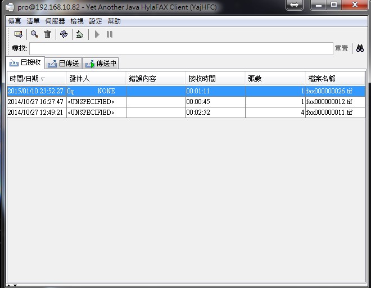
Task: Minimize the YajHFC window
Action: coord(319,5)
